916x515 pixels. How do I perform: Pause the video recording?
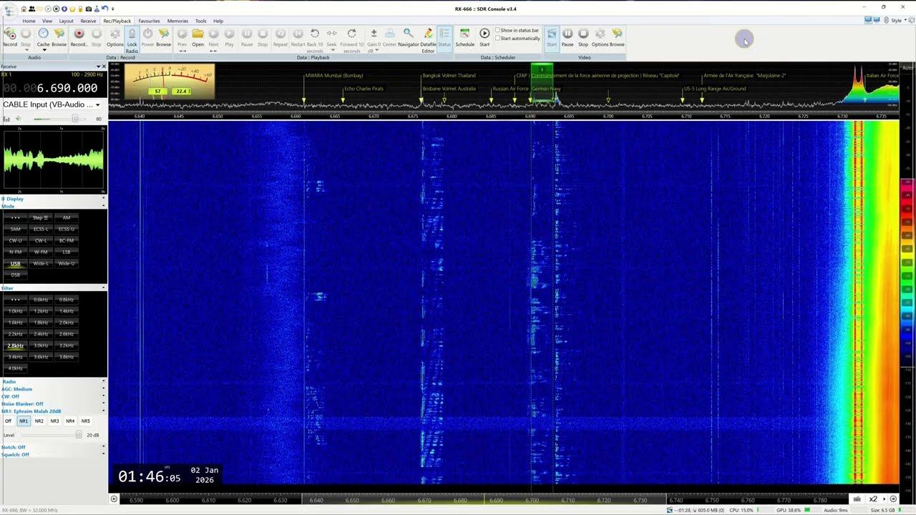point(567,36)
